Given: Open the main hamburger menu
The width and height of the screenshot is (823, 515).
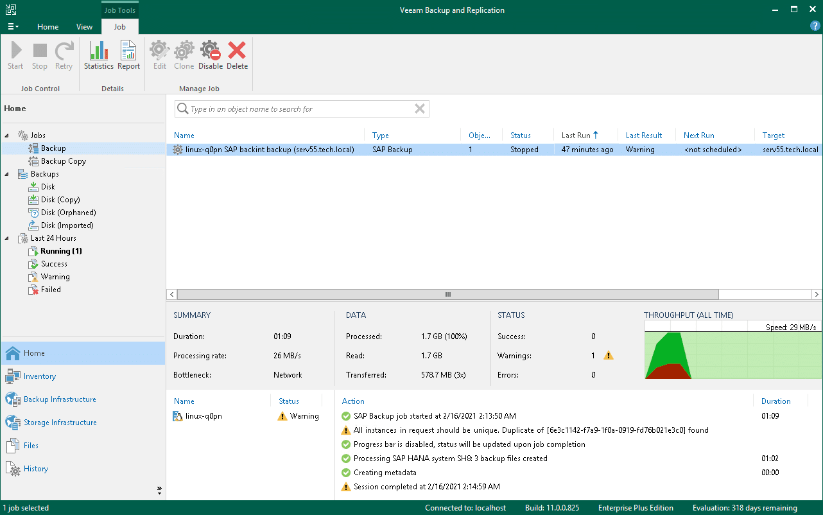Looking at the screenshot, I should click(13, 27).
